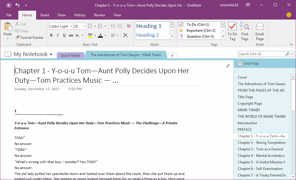This screenshot has width=296, height=180.
Task: Click Increase Indent icon
Action: (x=120, y=26)
